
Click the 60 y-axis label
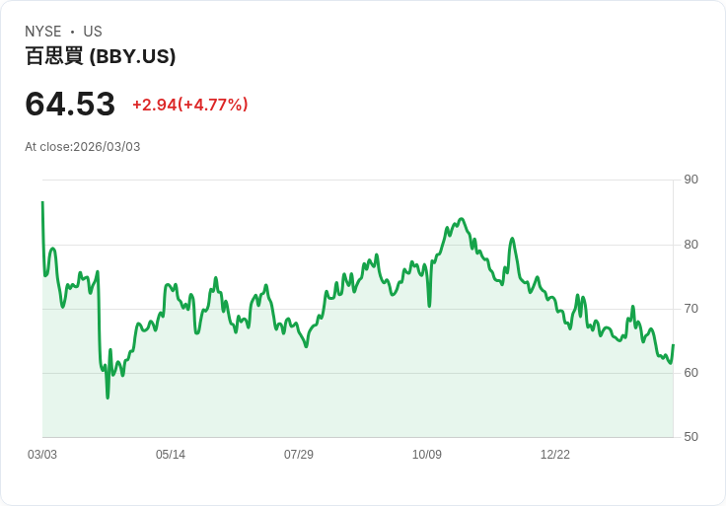point(691,373)
